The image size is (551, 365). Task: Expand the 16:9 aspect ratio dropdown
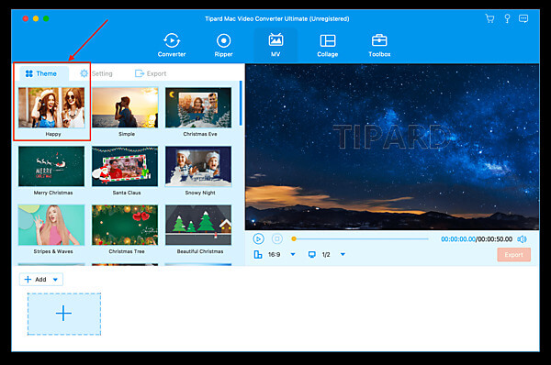(293, 254)
